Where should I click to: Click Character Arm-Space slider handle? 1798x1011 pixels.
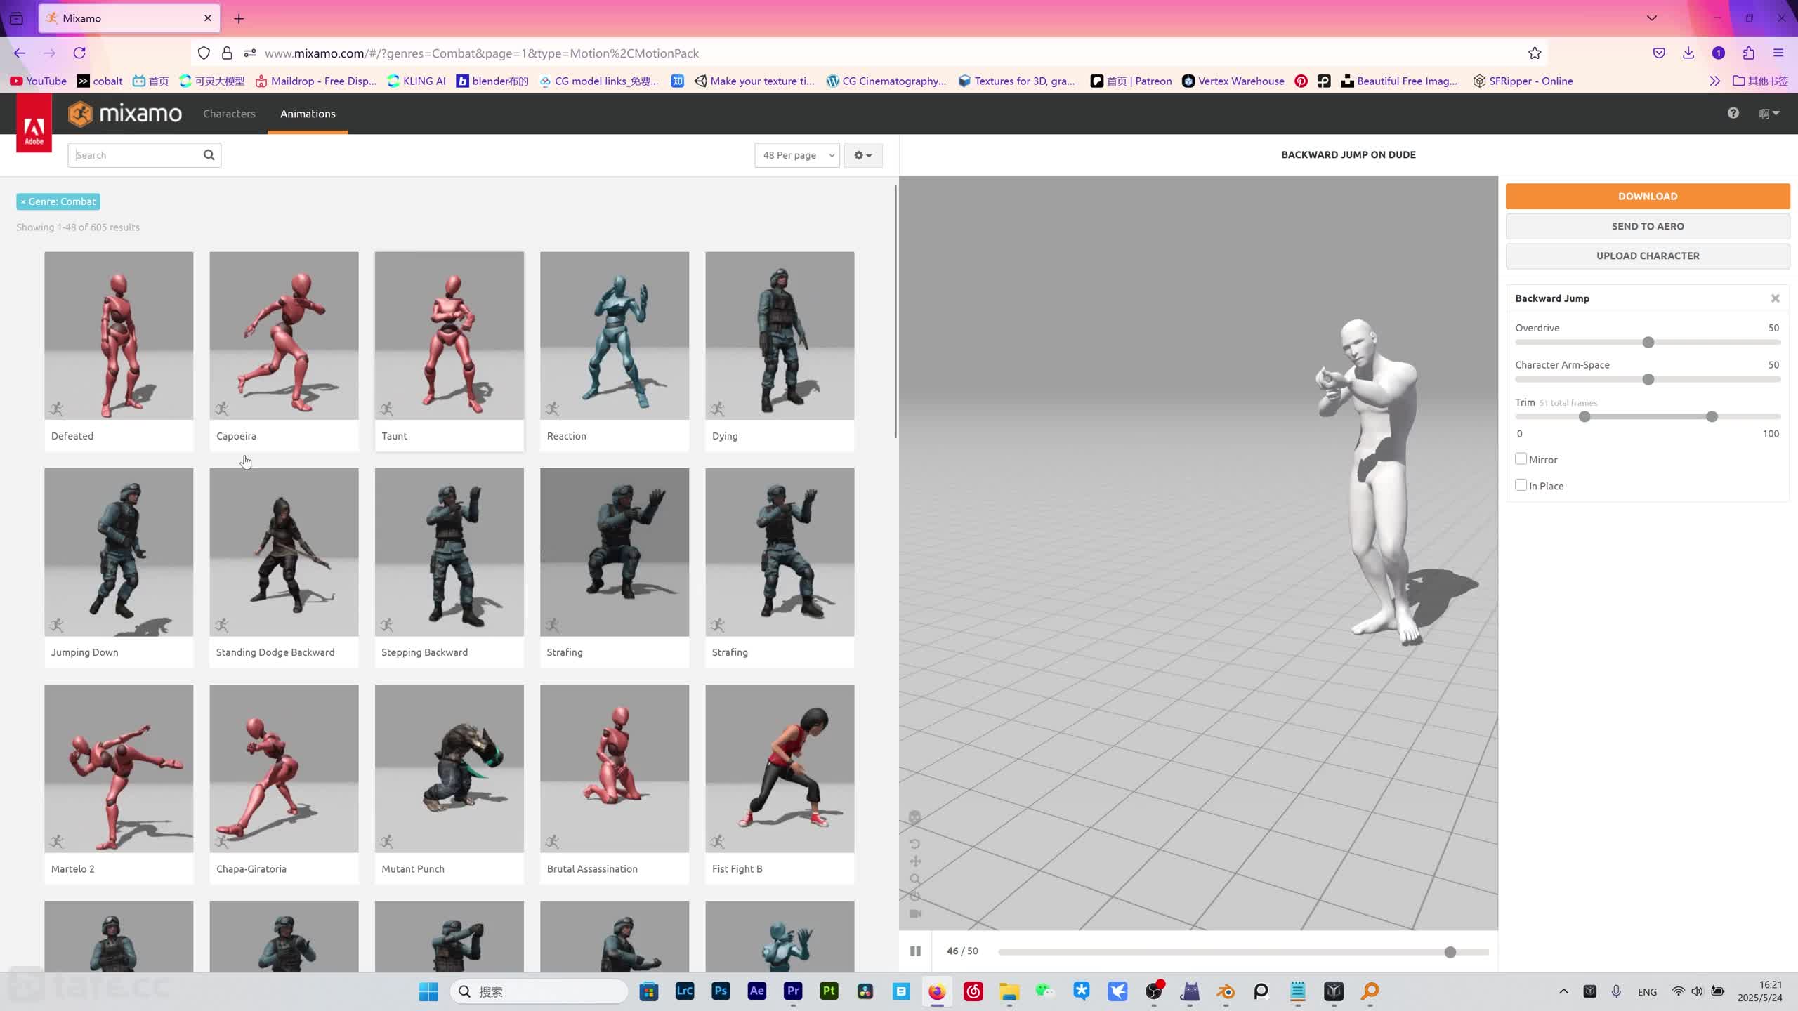coord(1648,379)
